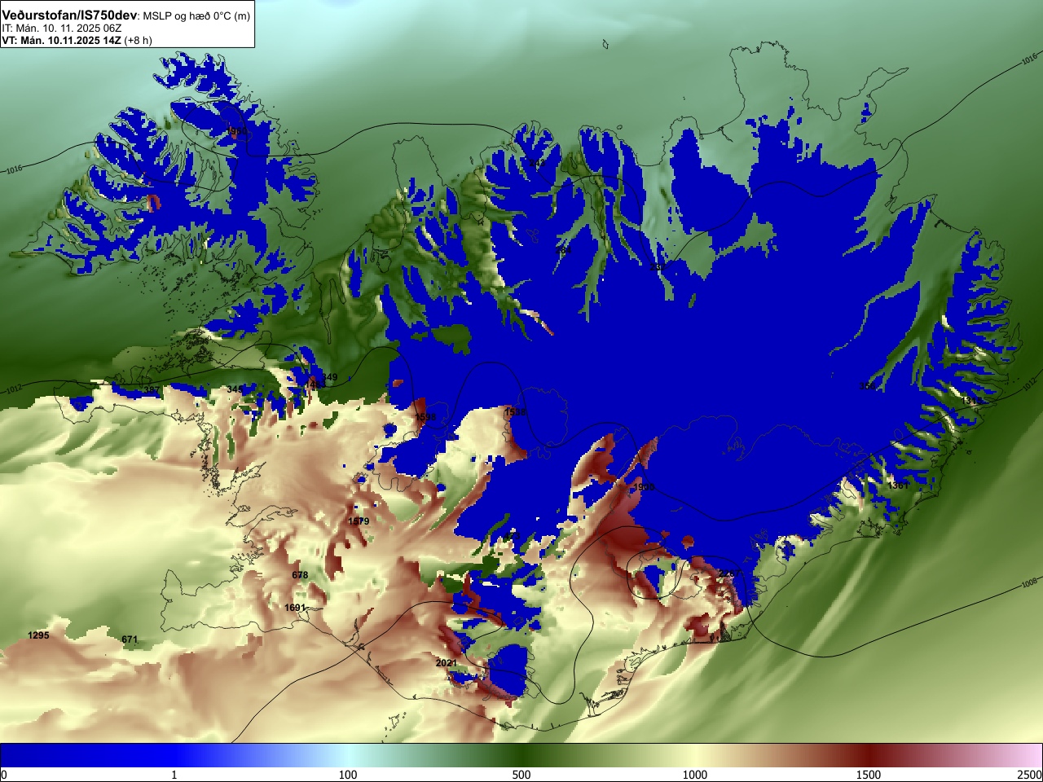Click the map value "678"

(x=300, y=575)
